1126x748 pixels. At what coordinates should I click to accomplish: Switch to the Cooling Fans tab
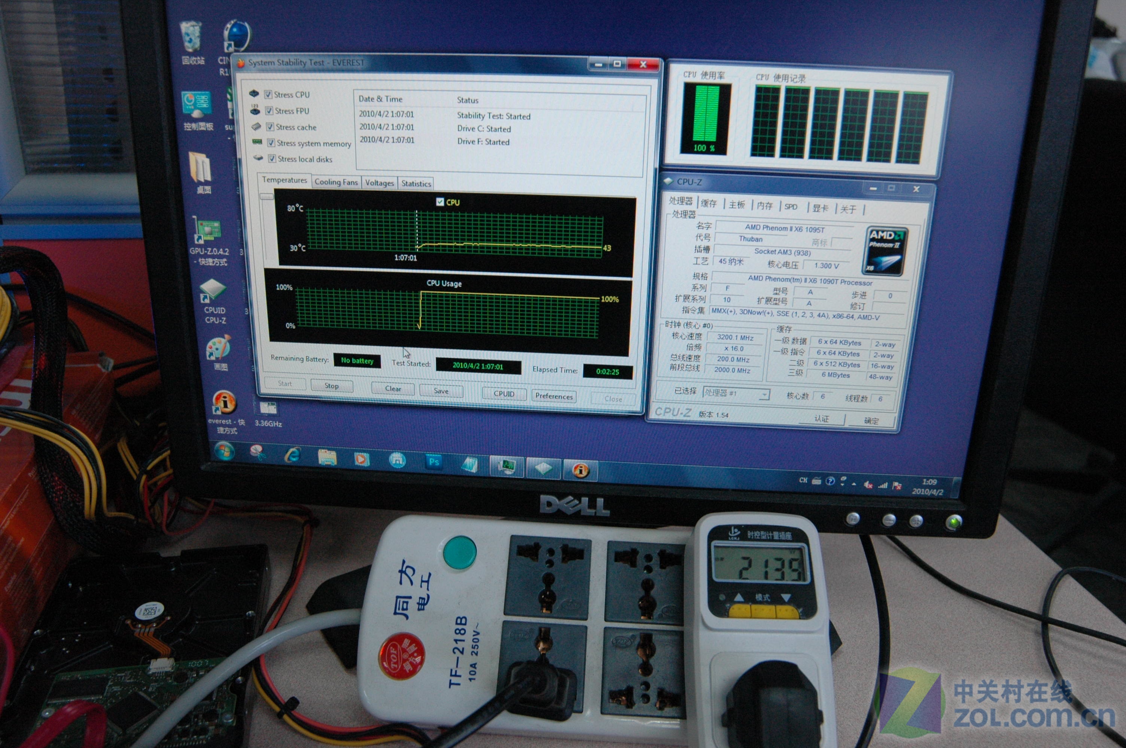click(336, 182)
